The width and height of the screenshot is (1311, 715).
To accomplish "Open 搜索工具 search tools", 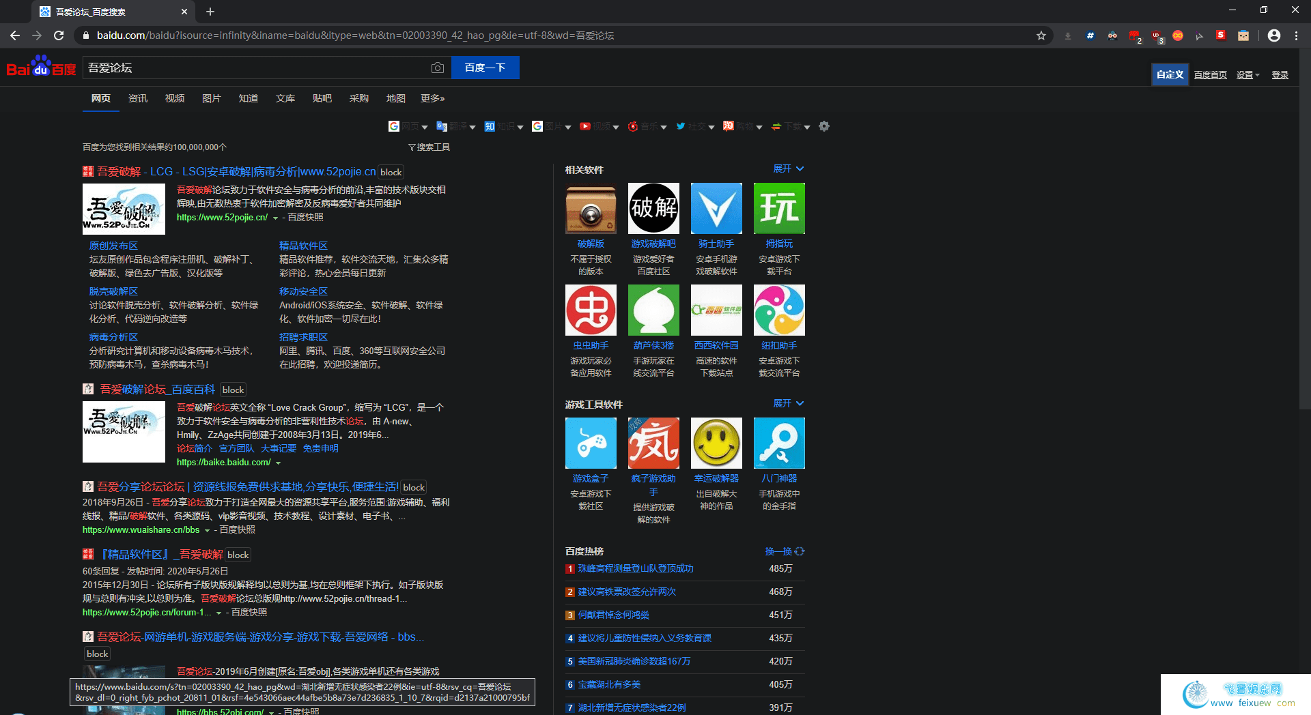I will (429, 147).
